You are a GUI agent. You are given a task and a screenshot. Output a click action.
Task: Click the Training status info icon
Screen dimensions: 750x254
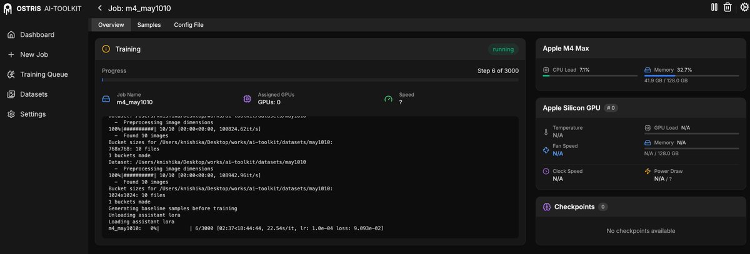106,49
